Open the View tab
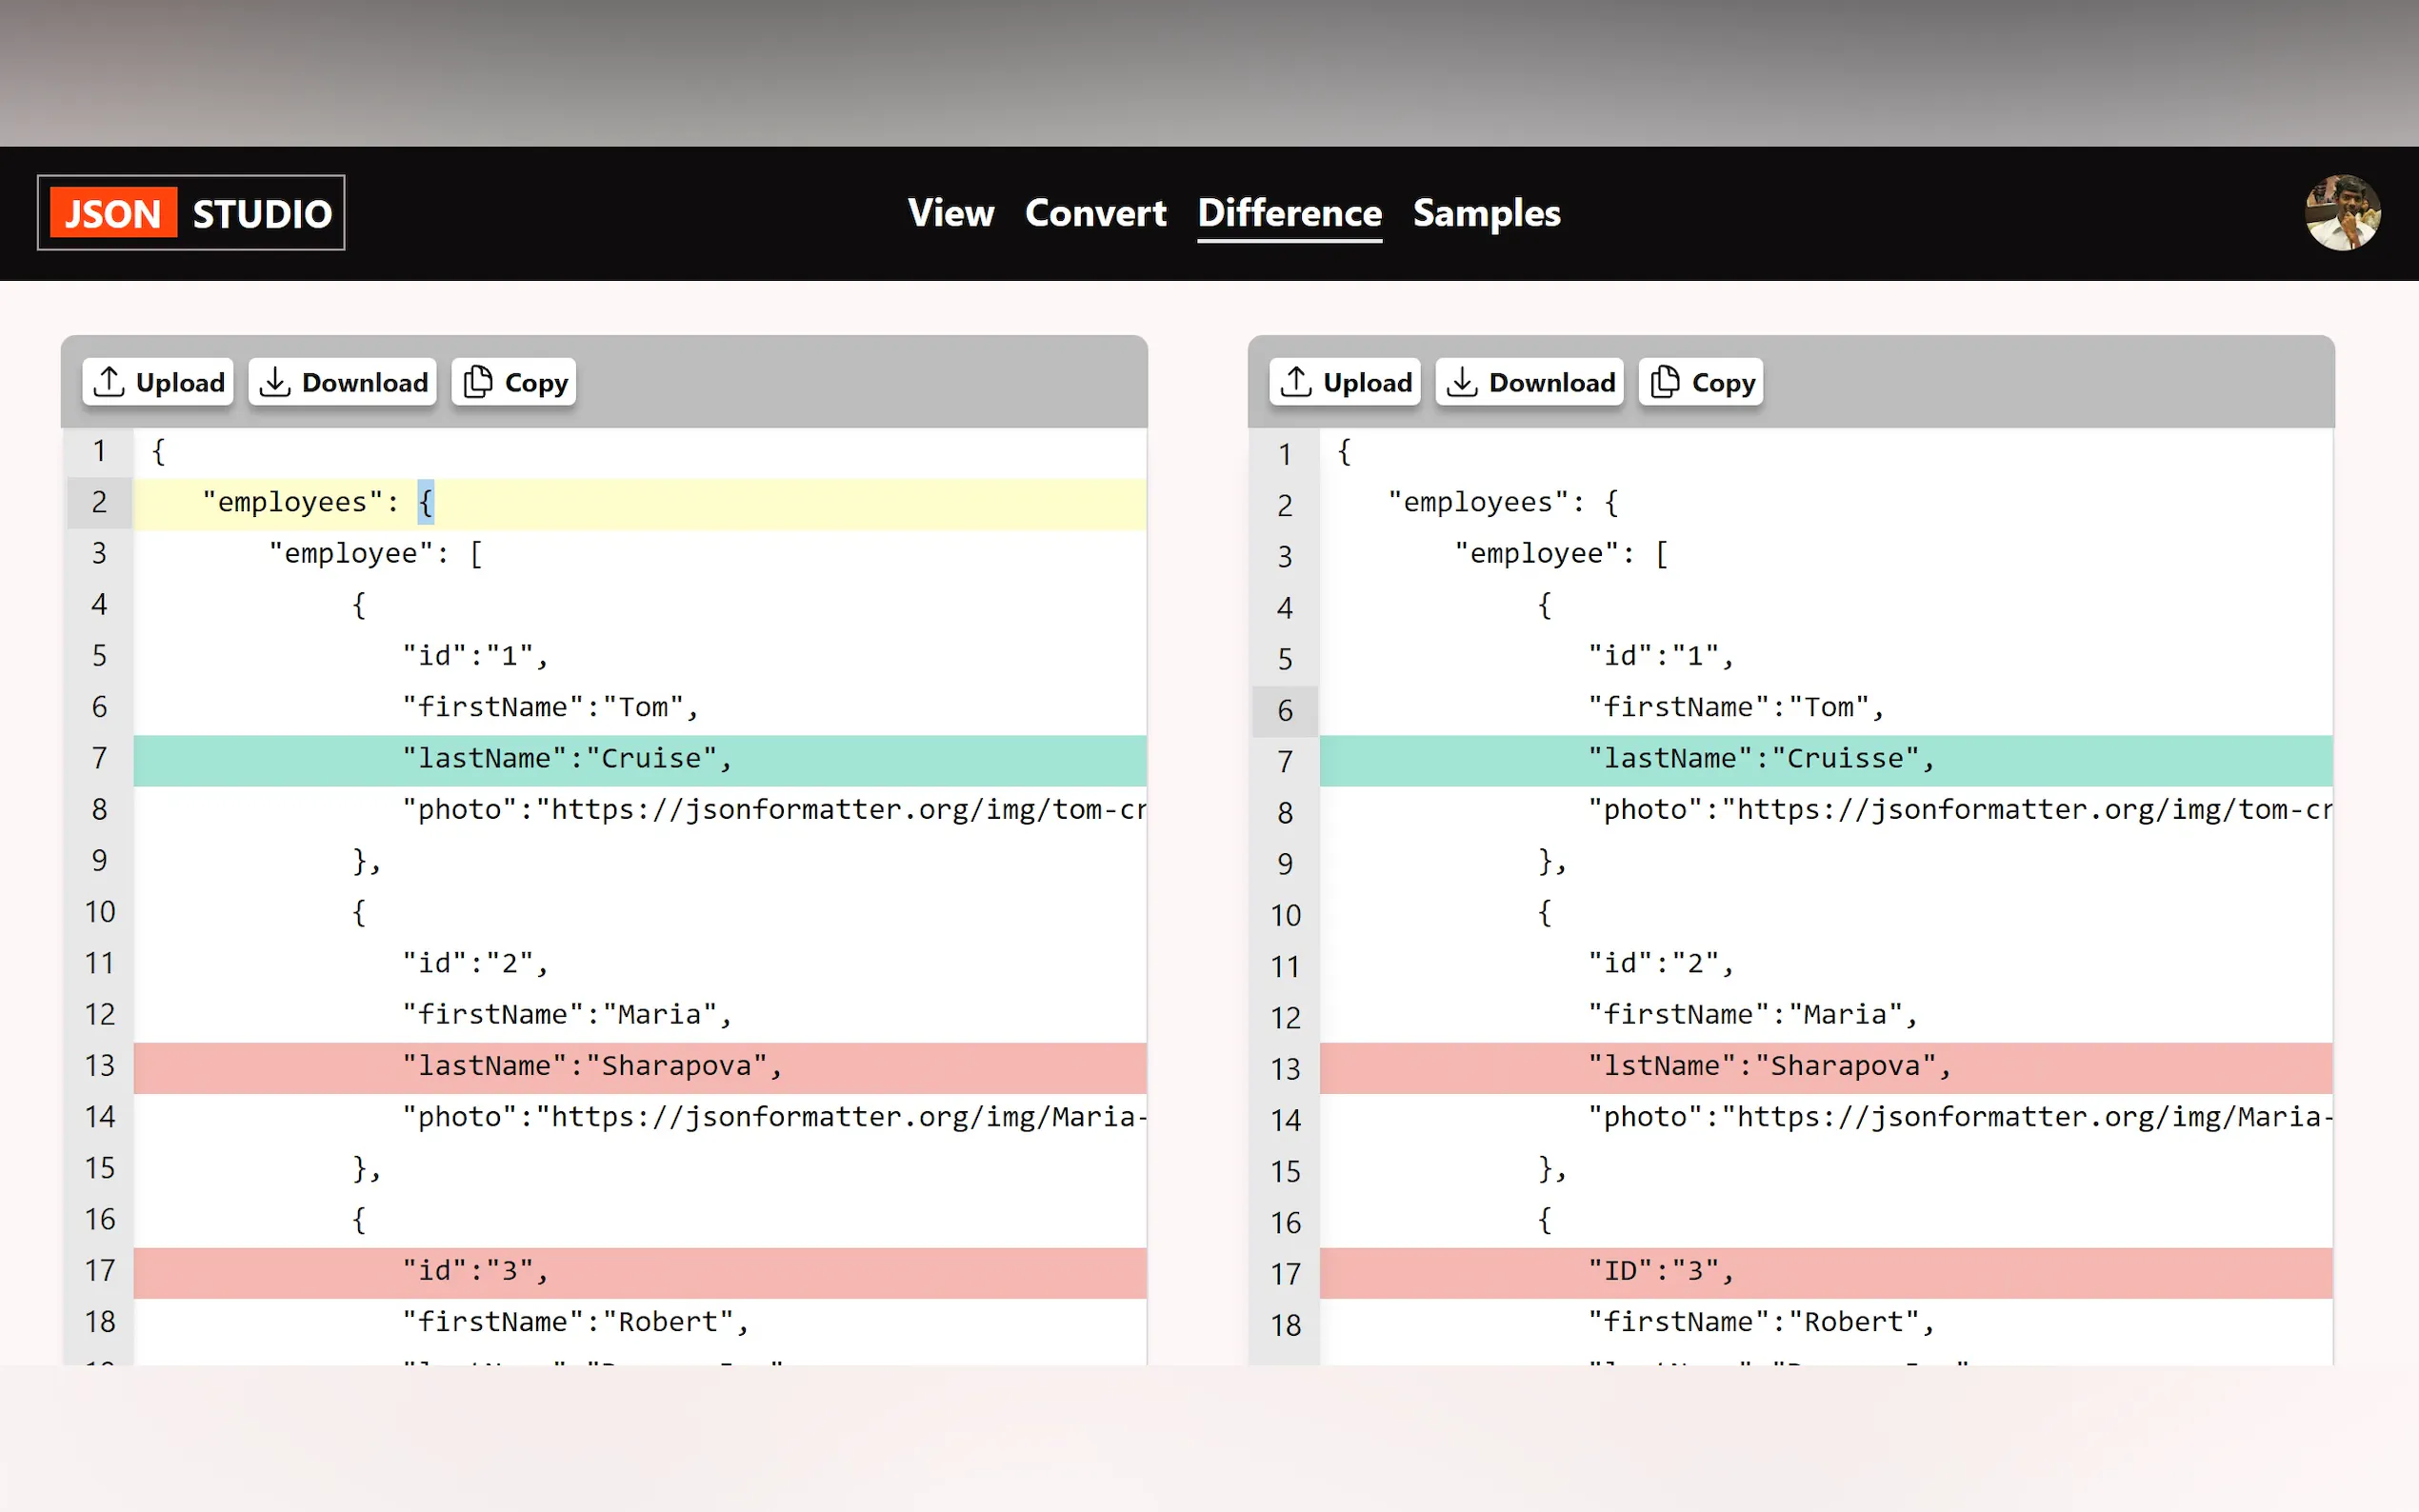Image resolution: width=2419 pixels, height=1512 pixels. [x=950, y=213]
